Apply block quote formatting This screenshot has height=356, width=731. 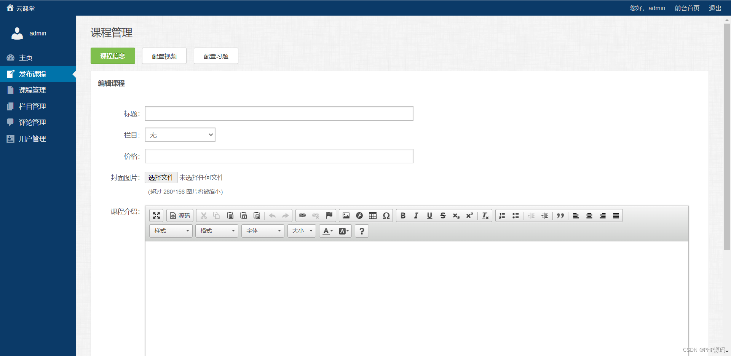pos(560,216)
